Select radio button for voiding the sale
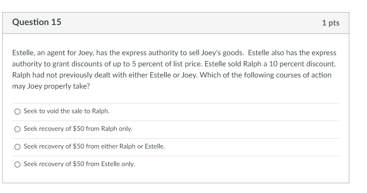 tap(17, 111)
